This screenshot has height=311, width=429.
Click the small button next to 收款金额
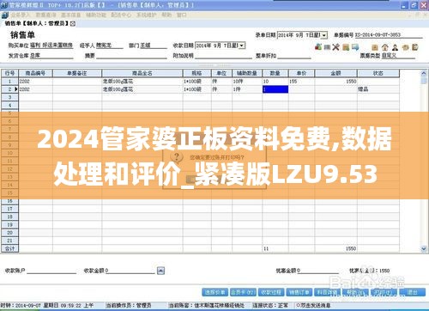pyautogui.click(x=160, y=271)
